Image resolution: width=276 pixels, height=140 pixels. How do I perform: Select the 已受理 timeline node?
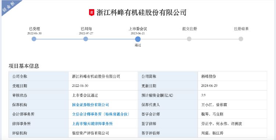pyautogui.click(x=34, y=39)
